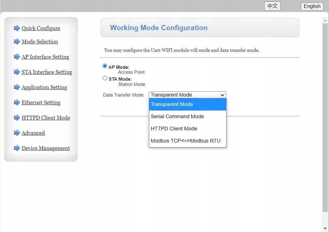Viewport: 329px width, 232px height.
Task: Click the arrow icon next to Mode Selection
Action: pos(17,42)
